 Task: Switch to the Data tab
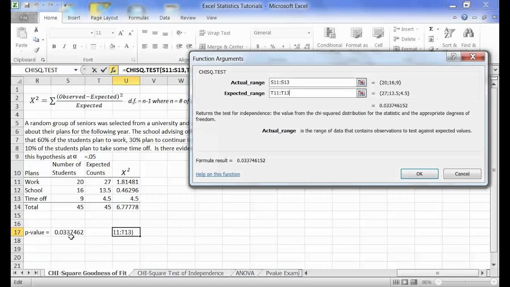[165, 18]
